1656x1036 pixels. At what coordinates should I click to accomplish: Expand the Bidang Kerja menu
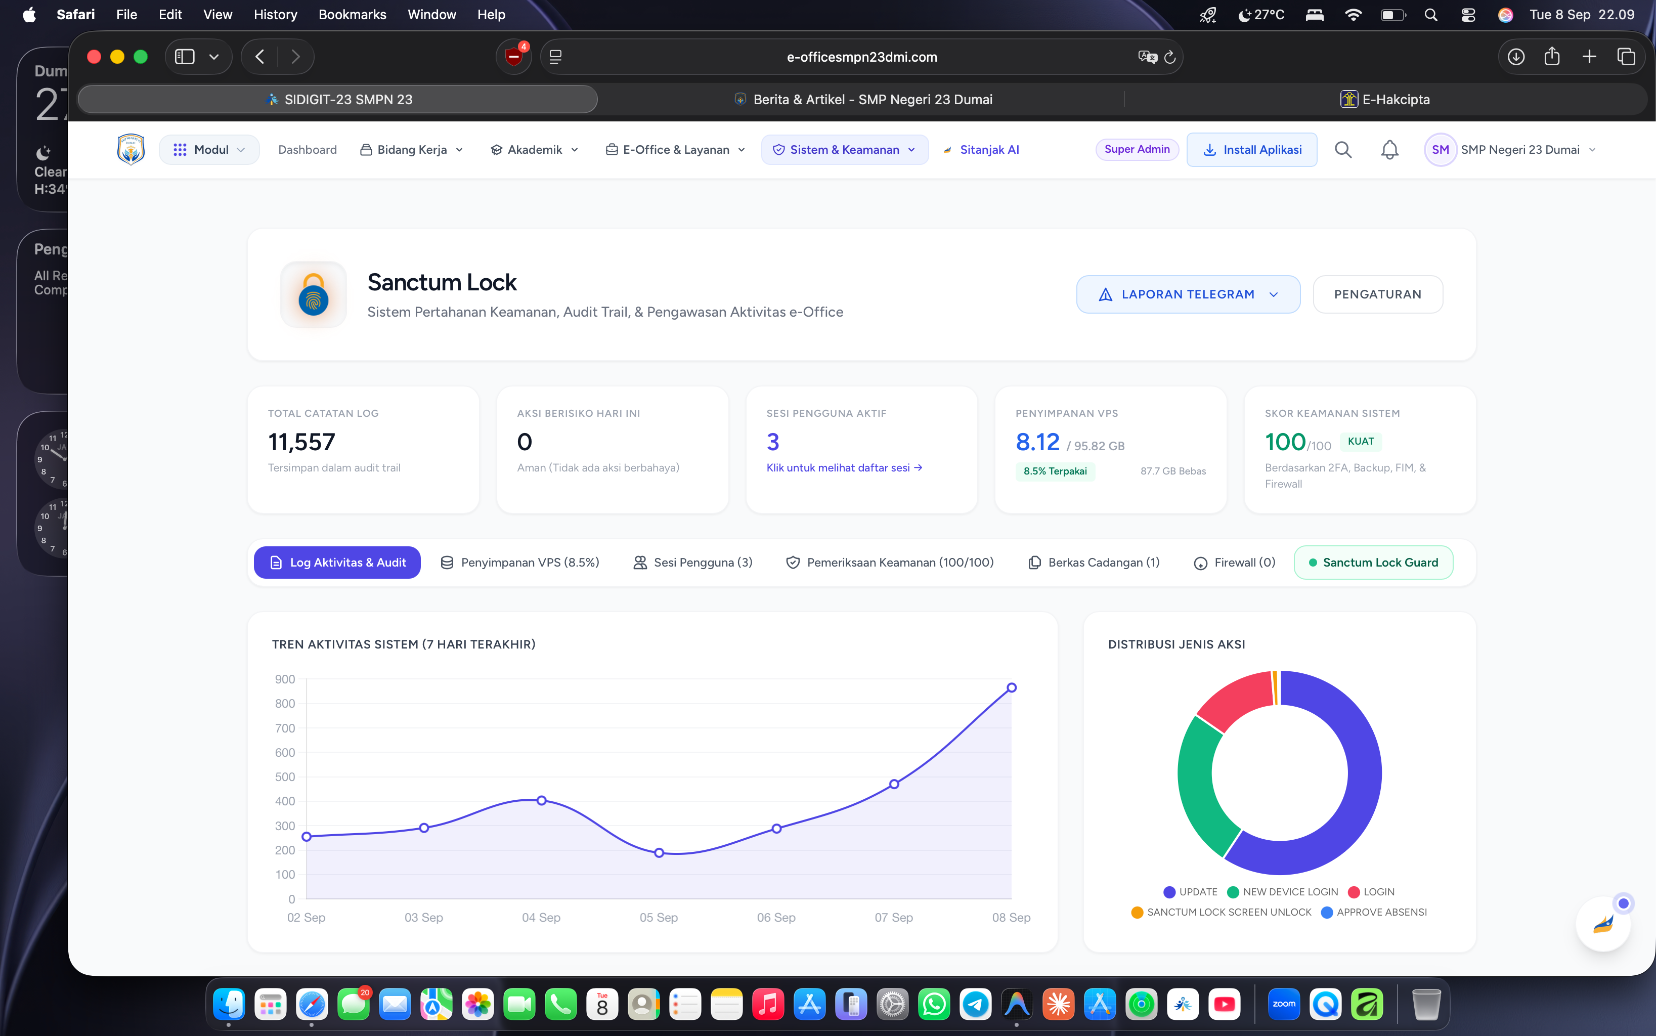412,149
